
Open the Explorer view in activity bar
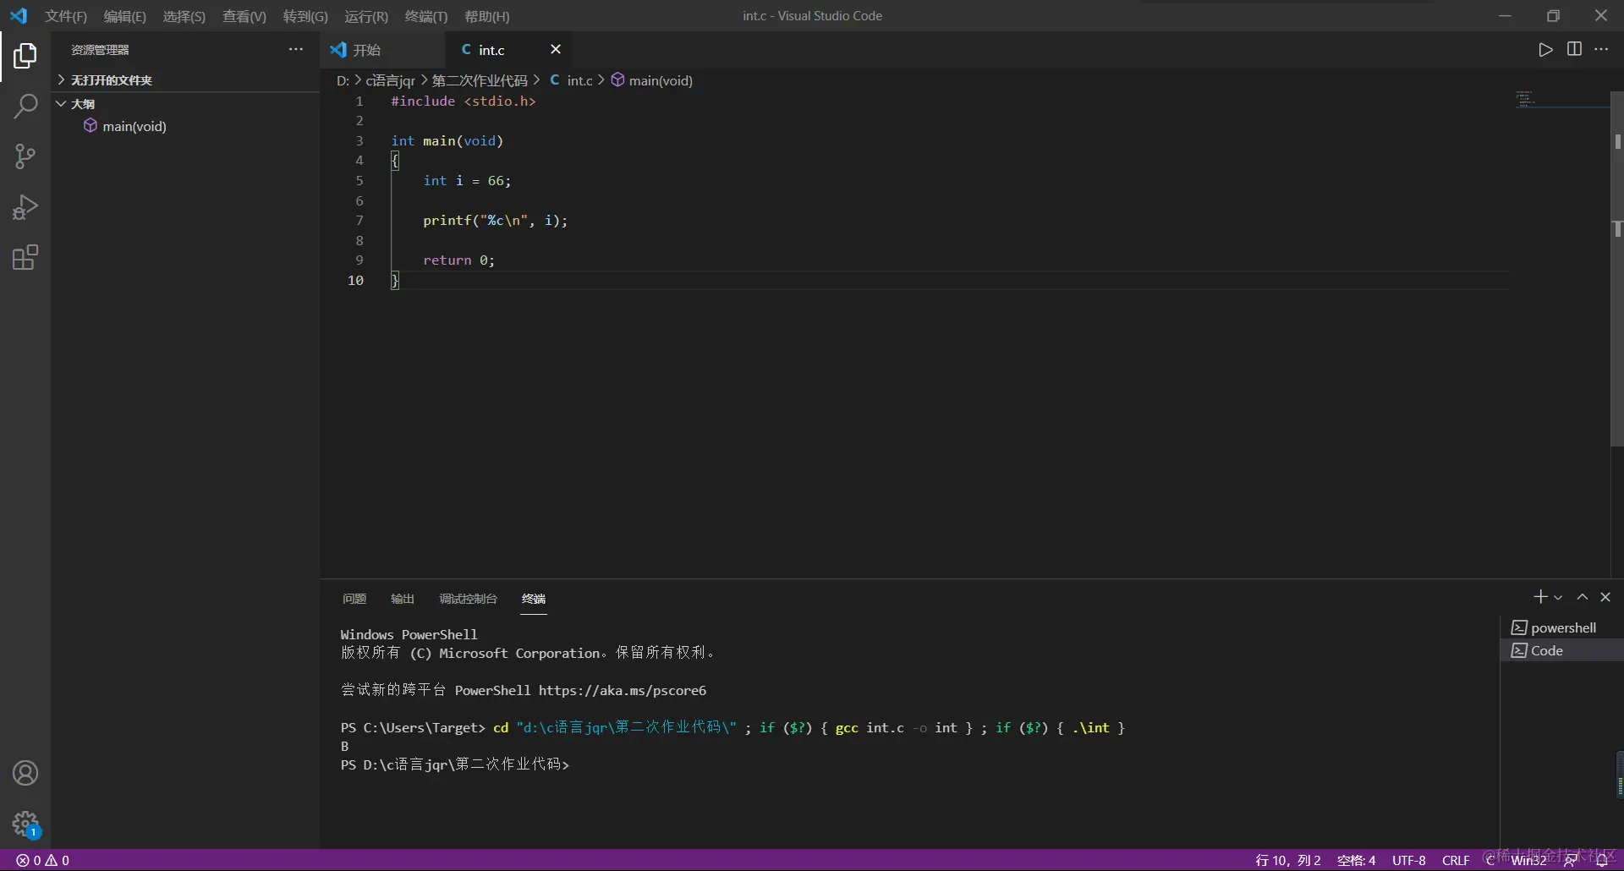point(25,56)
